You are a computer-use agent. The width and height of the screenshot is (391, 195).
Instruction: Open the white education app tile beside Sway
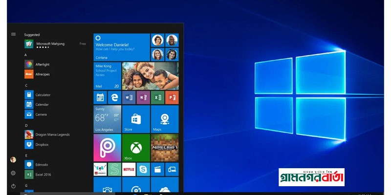(x=100, y=169)
